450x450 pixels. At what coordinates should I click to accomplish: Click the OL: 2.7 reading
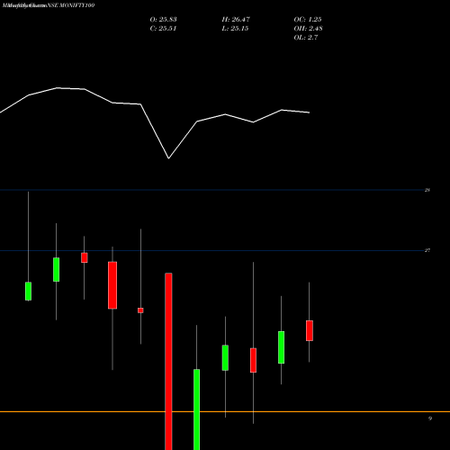click(x=306, y=38)
